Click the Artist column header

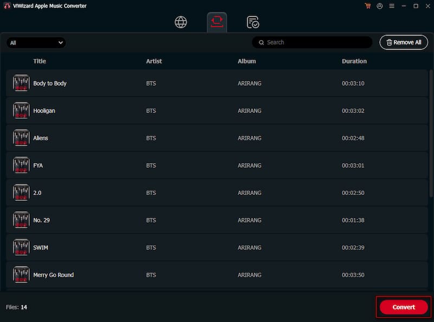pyautogui.click(x=154, y=61)
